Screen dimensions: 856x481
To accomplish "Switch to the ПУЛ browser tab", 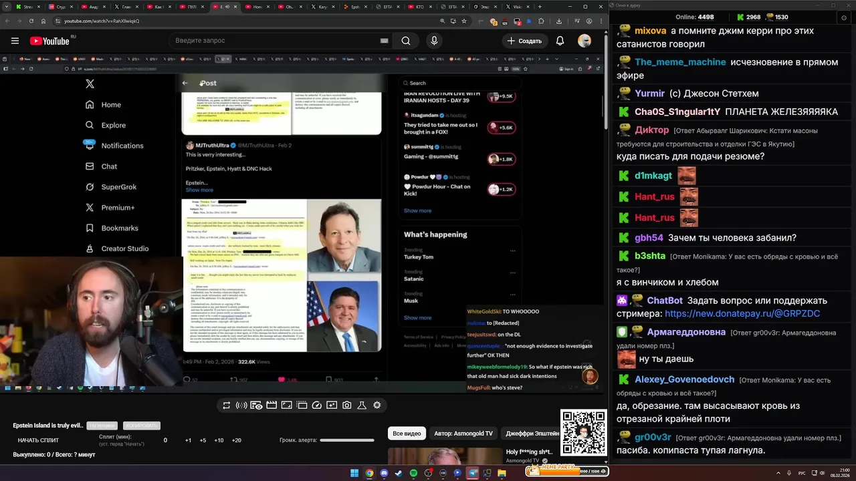I will [x=191, y=7].
